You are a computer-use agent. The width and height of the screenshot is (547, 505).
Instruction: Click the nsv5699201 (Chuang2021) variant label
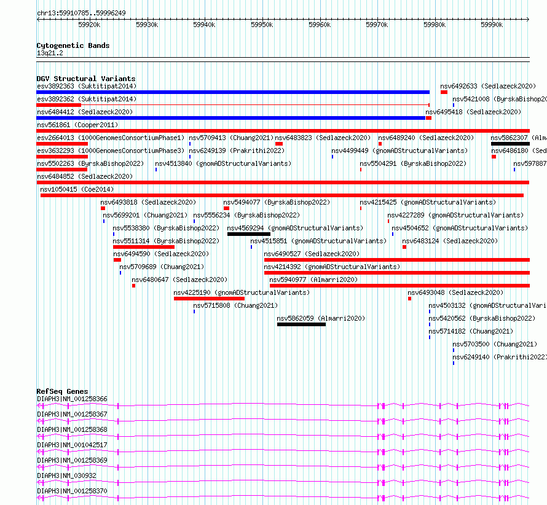[x=145, y=215]
